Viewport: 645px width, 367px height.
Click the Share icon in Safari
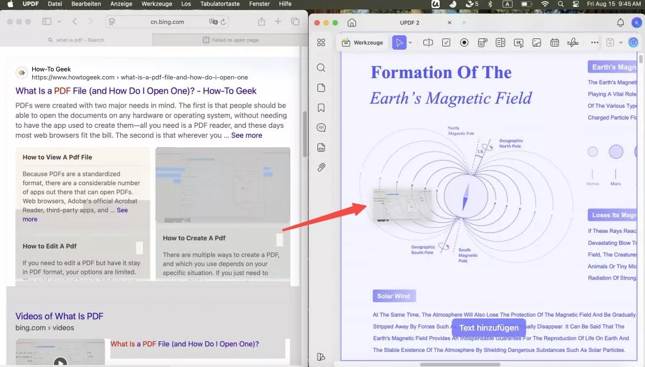pos(261,21)
